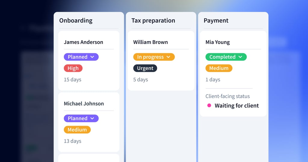Open the William Brown card name

click(150, 42)
